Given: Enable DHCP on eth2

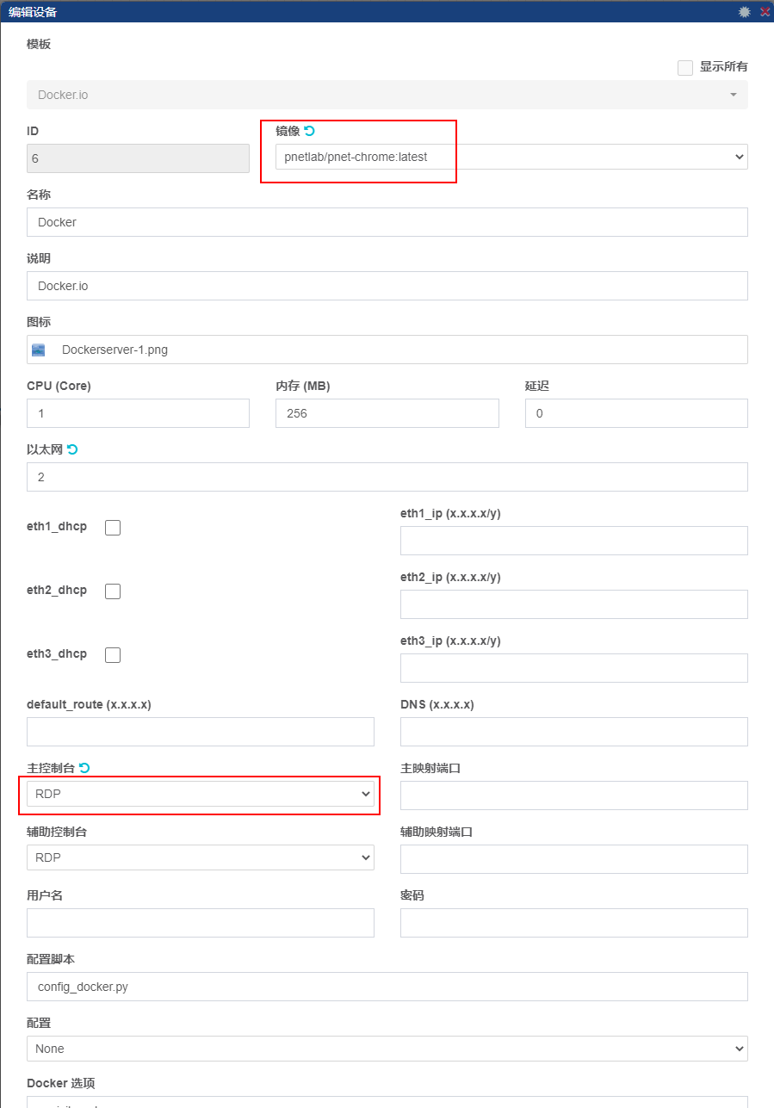Looking at the screenshot, I should point(112,591).
